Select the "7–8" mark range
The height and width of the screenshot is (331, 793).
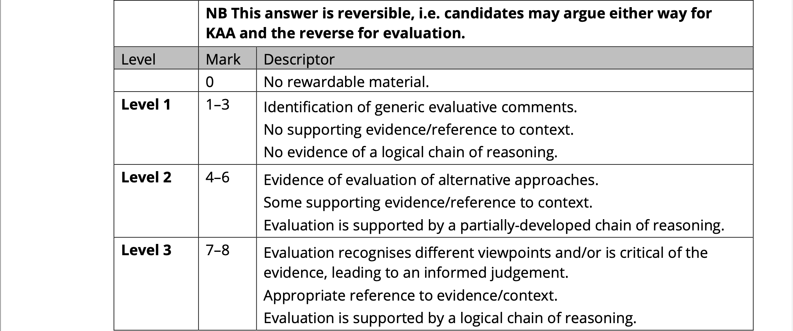pos(217,250)
